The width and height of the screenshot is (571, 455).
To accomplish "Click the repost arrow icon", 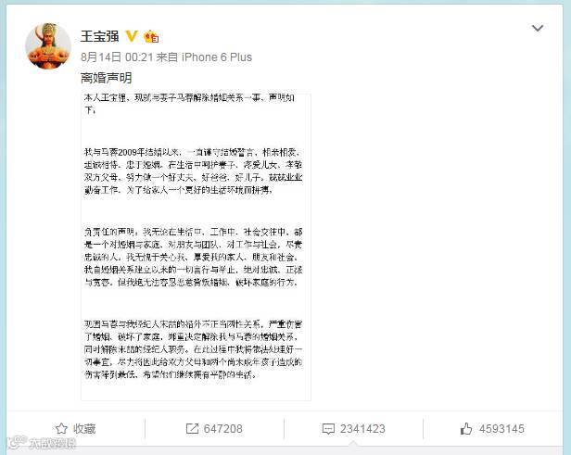I will (x=192, y=428).
